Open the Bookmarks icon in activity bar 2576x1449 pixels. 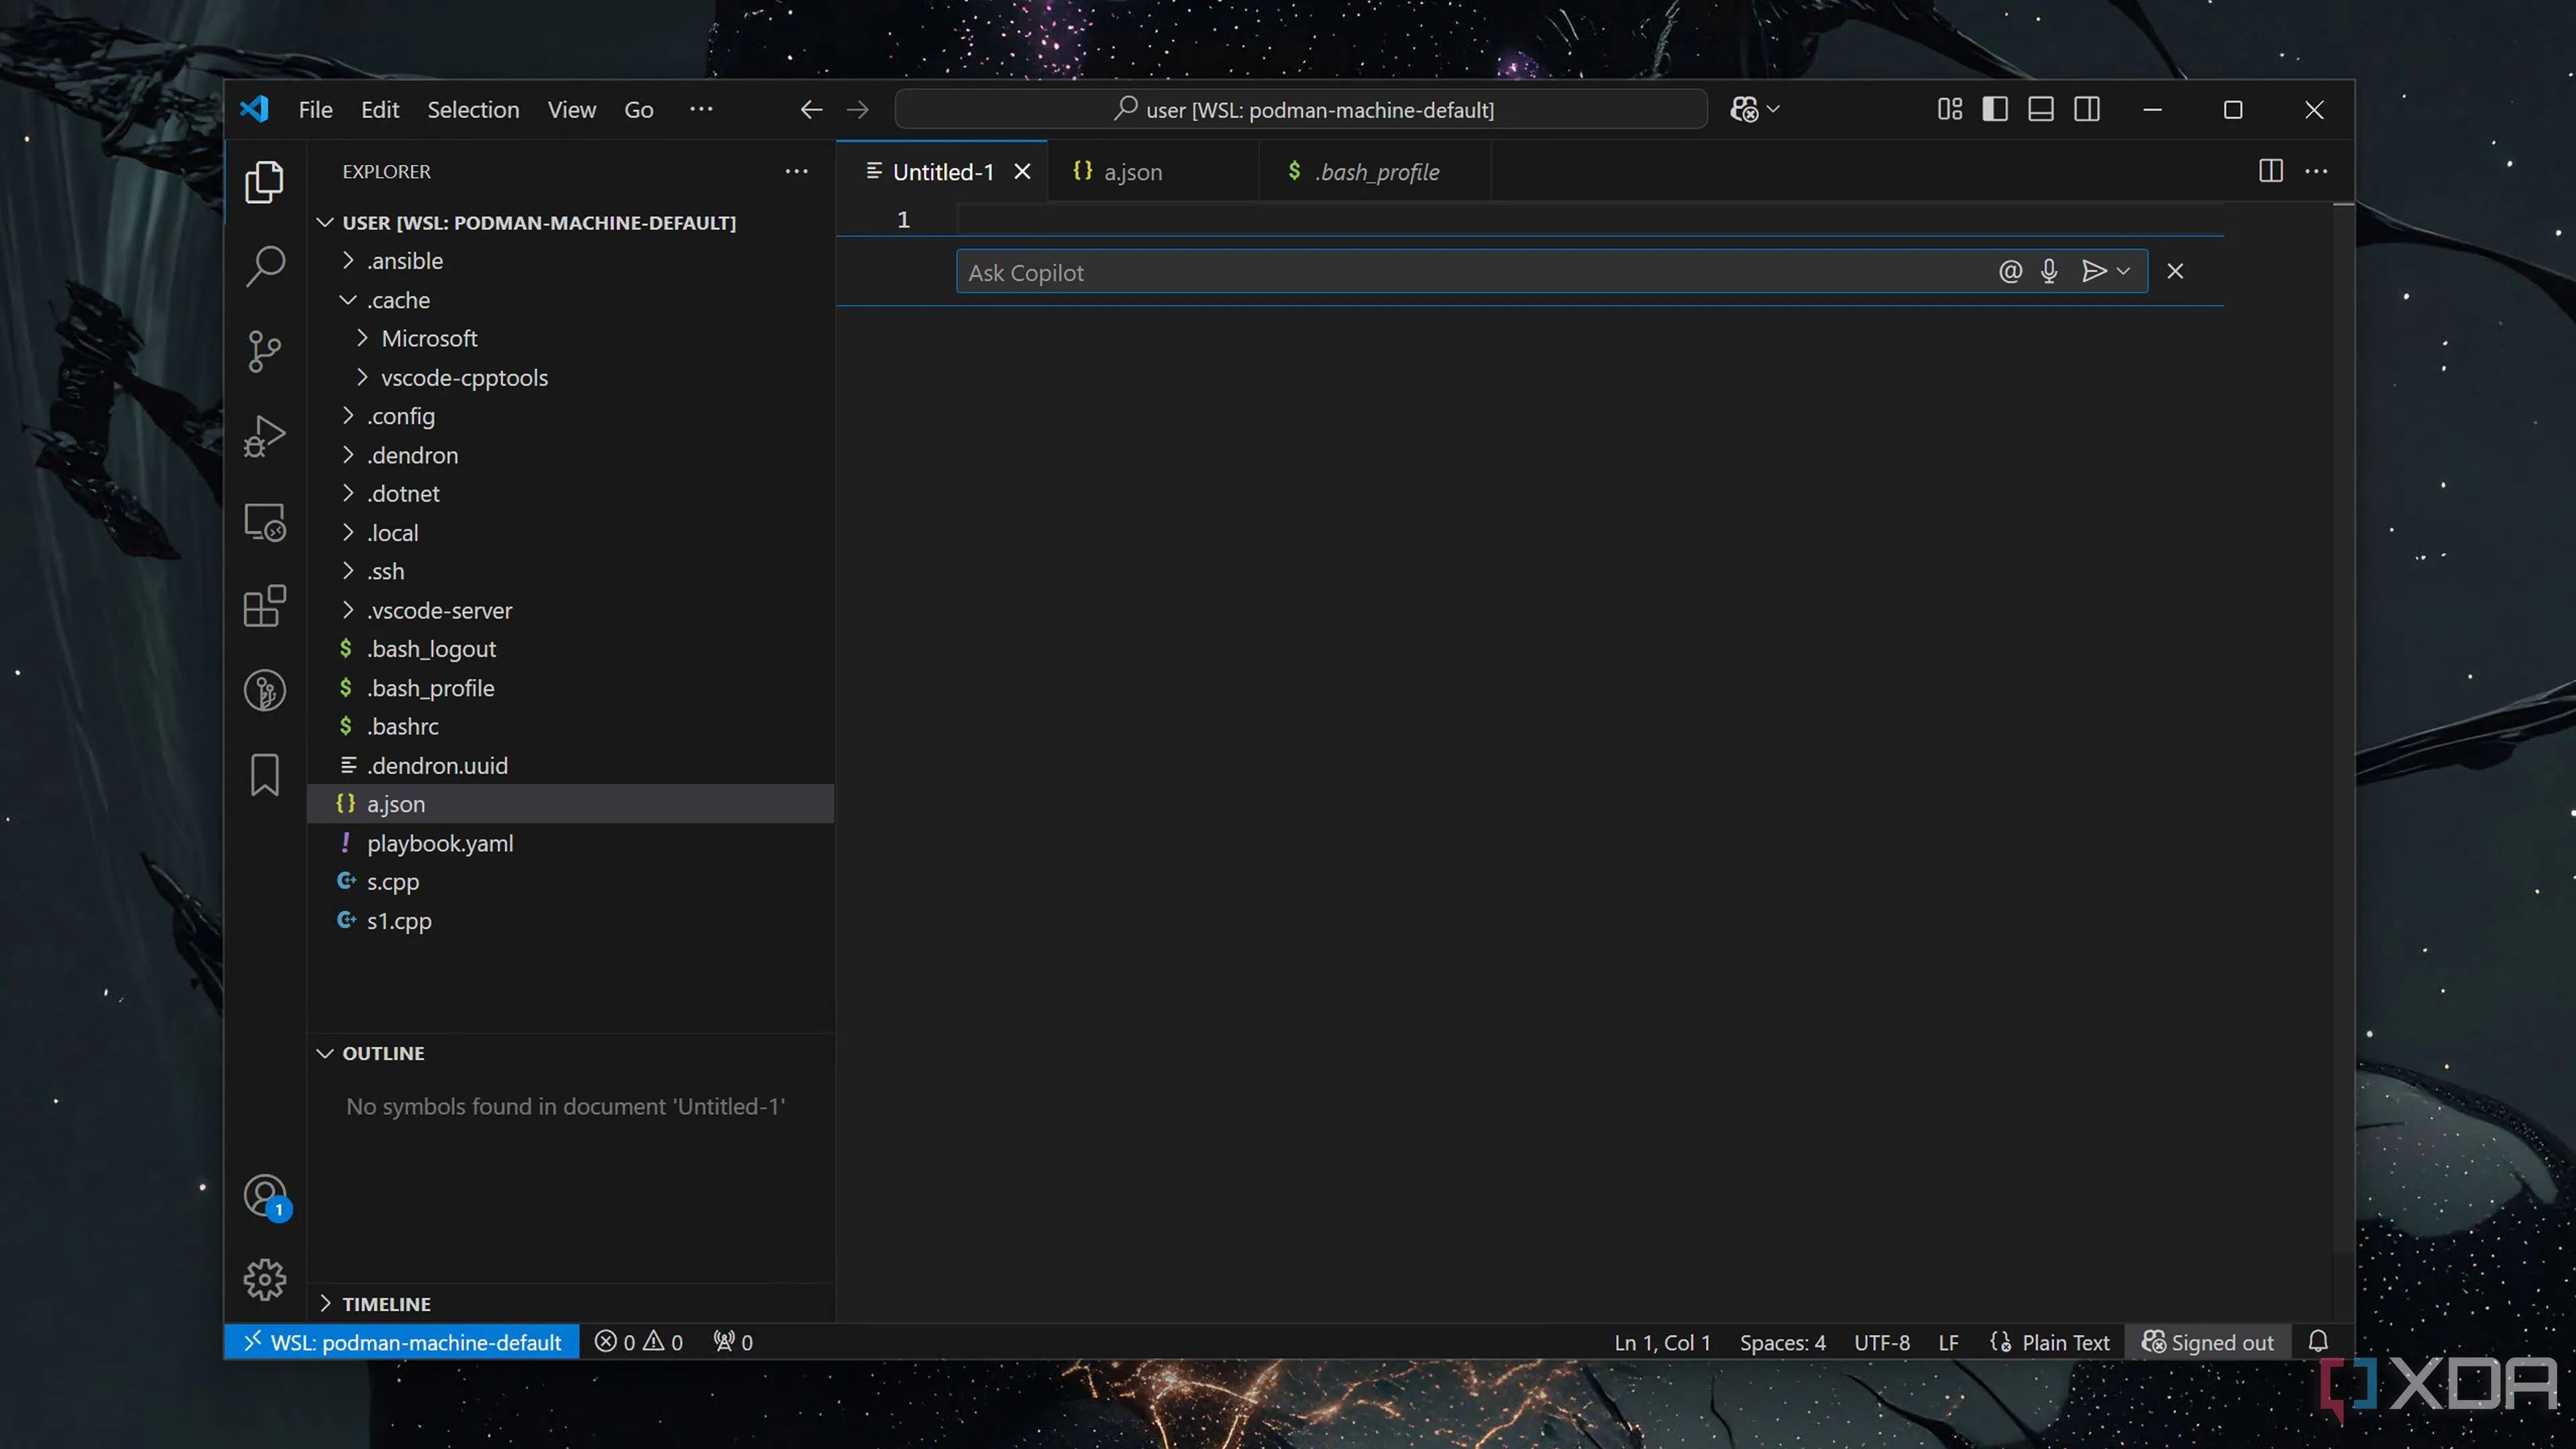(x=264, y=775)
